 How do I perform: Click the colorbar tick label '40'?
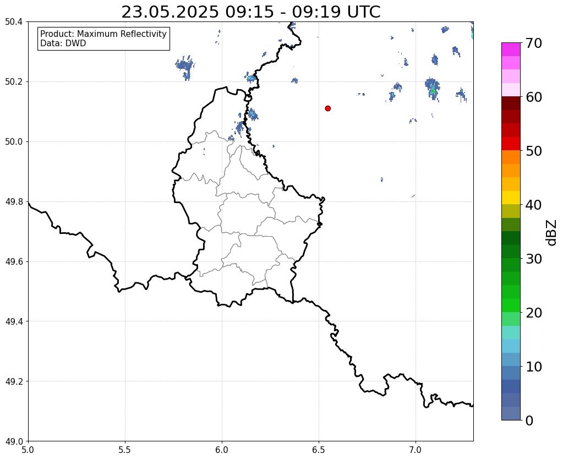534,205
